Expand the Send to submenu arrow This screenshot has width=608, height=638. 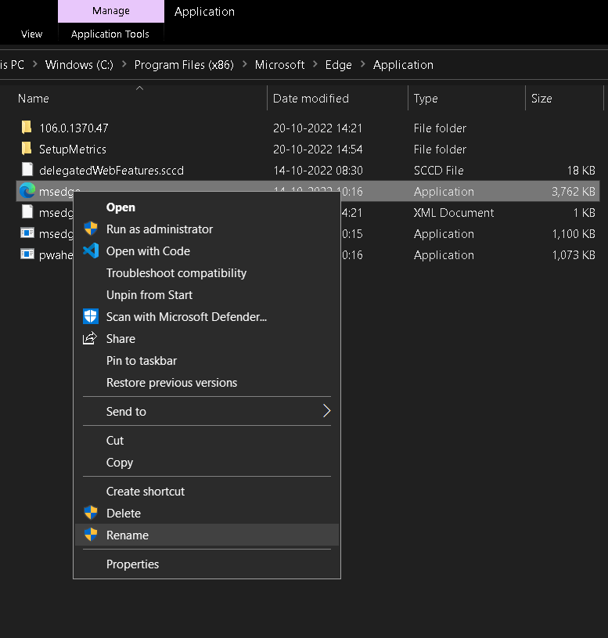tap(326, 411)
